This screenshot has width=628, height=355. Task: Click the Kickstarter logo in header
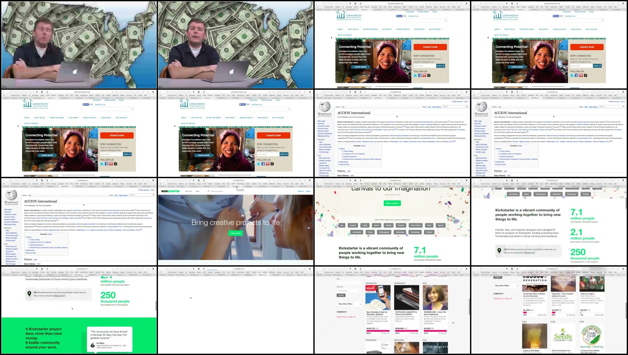pyautogui.click(x=170, y=191)
